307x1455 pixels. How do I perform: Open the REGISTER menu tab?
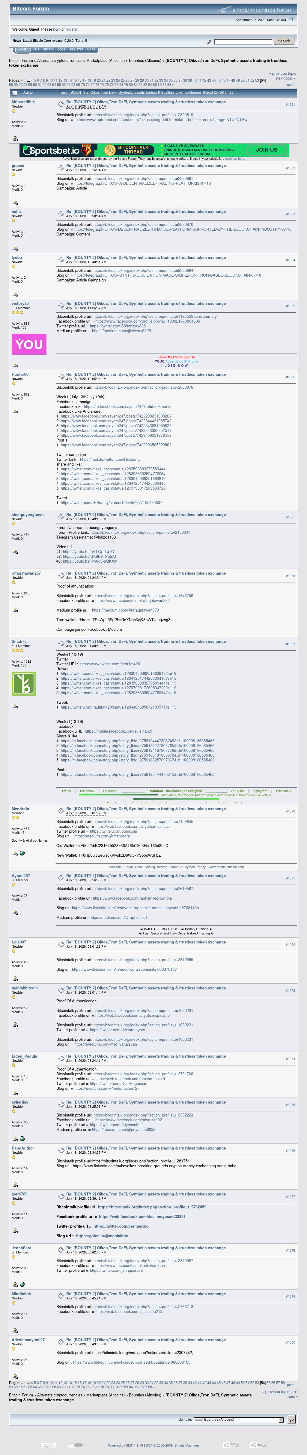pos(77,49)
